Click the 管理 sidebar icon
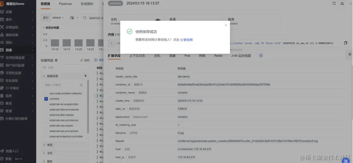 [x=2, y=111]
